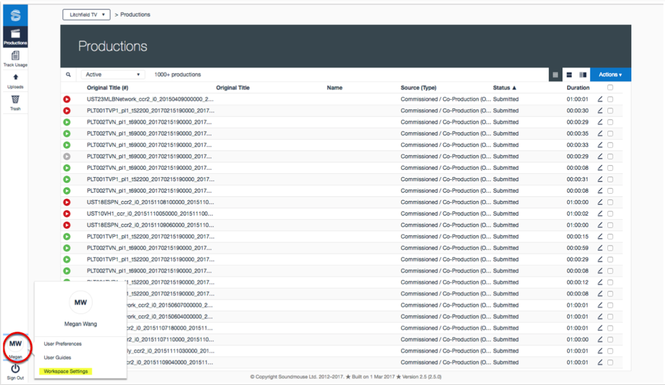Check the 00:00:12 duration row checkbox

click(x=610, y=282)
